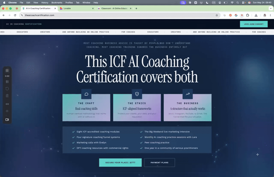The image size is (274, 177).
Task: Click the chat bubble icon on The Craft card
Action: pyautogui.click(x=86, y=94)
